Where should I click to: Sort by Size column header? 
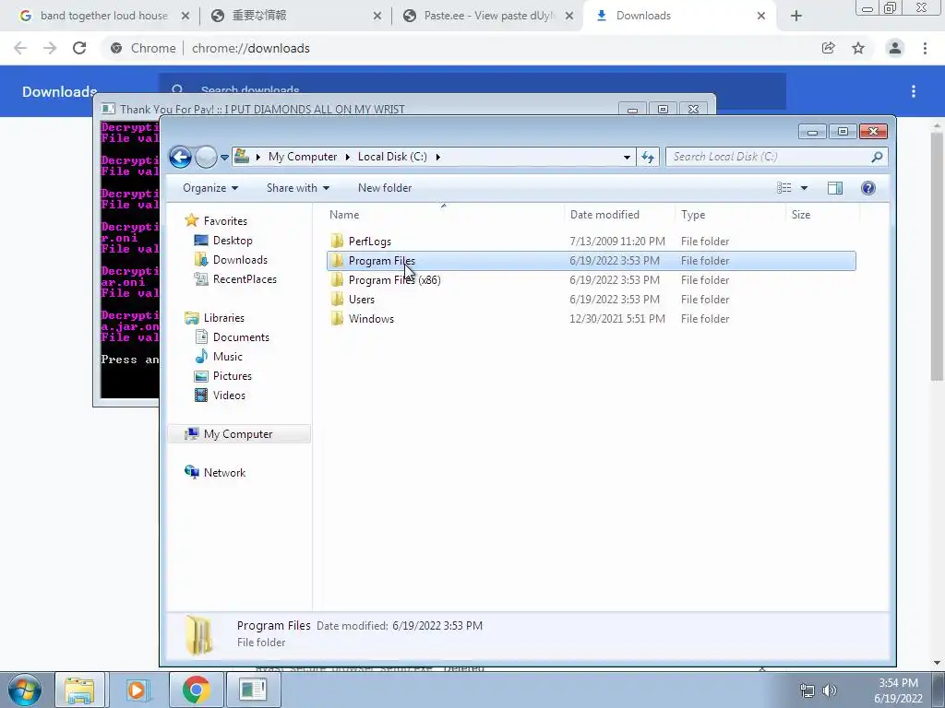tap(822, 214)
